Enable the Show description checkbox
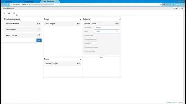This screenshot has width=186, height=104. pos(85,39)
